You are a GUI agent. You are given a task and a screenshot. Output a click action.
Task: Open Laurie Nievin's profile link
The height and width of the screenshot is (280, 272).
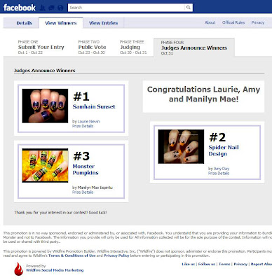[x=88, y=121]
